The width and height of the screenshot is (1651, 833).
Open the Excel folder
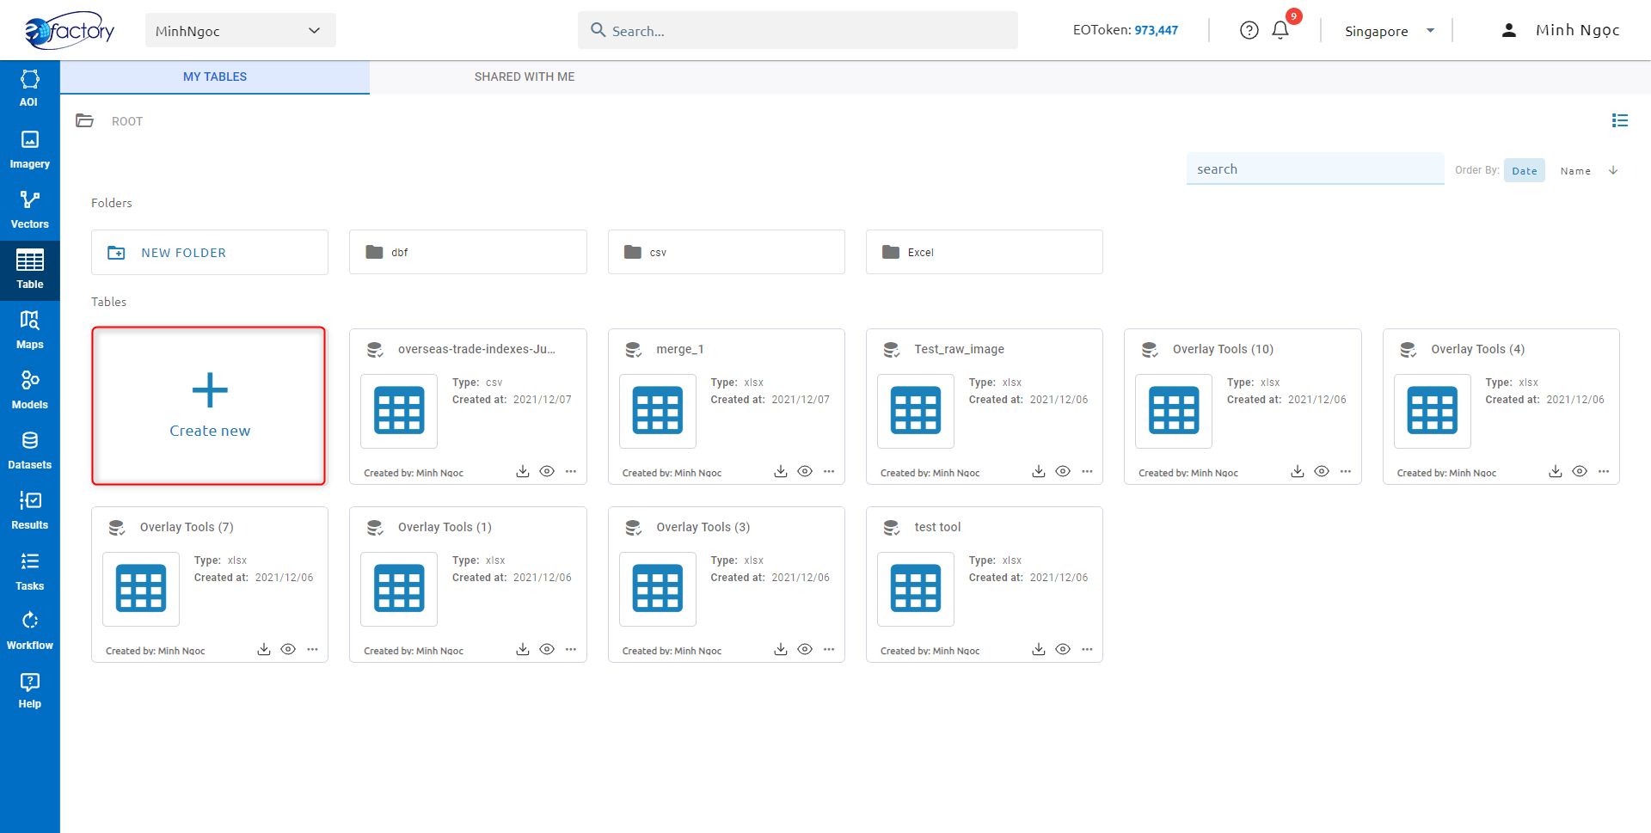point(985,252)
